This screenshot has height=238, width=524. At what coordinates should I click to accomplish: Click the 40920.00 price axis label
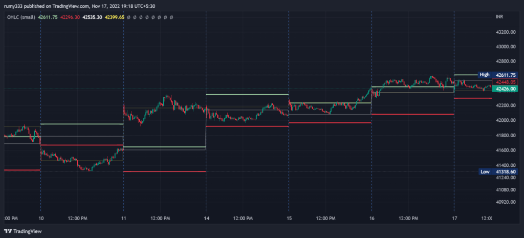point(506,202)
